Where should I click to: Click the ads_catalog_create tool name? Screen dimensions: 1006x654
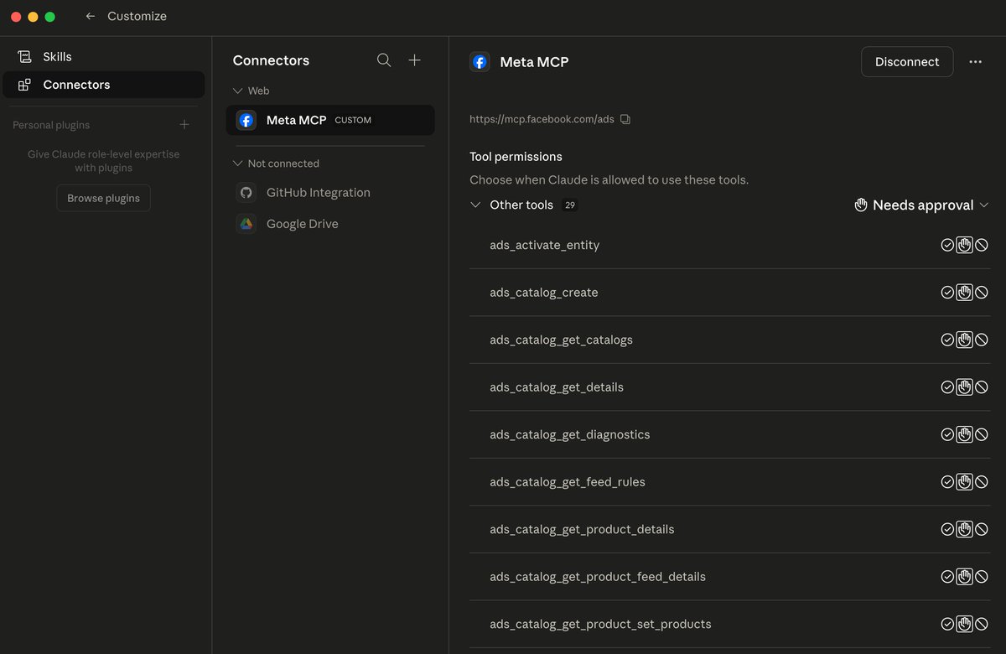[544, 293]
